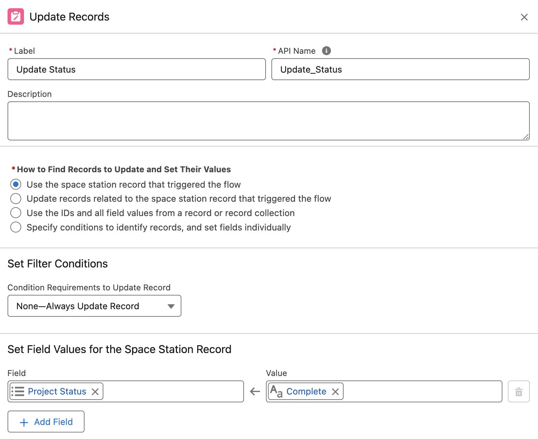Viewport: 538px width, 439px height.
Task: Select 'Update records related to the space station record'
Action: (16, 199)
